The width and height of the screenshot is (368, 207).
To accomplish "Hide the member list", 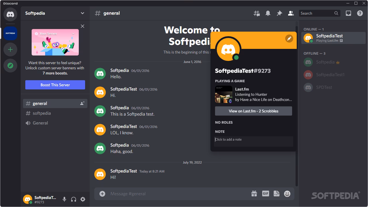I will click(x=291, y=13).
